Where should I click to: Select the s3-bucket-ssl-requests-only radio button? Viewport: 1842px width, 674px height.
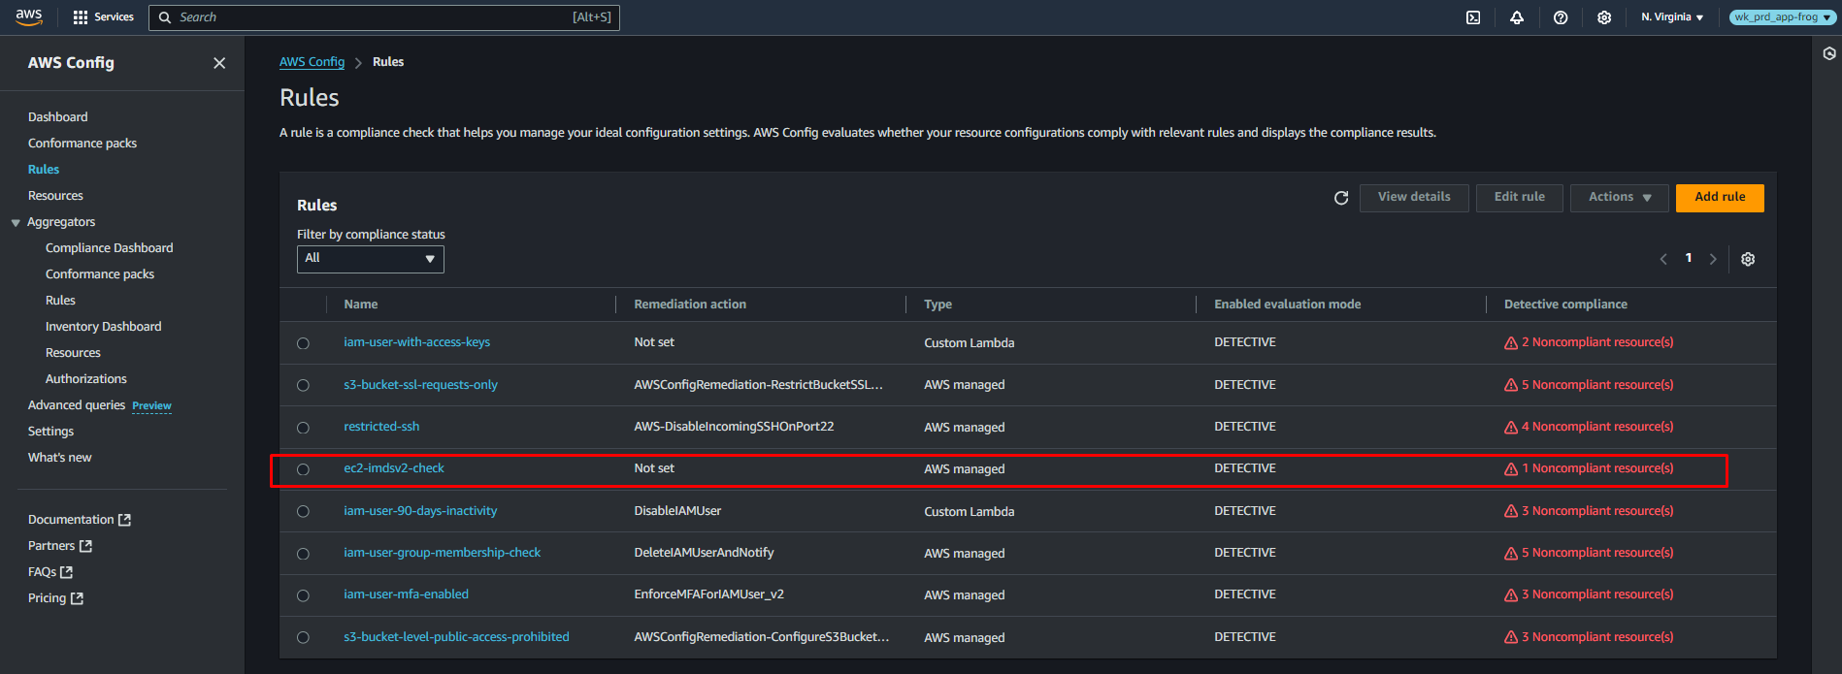point(303,386)
